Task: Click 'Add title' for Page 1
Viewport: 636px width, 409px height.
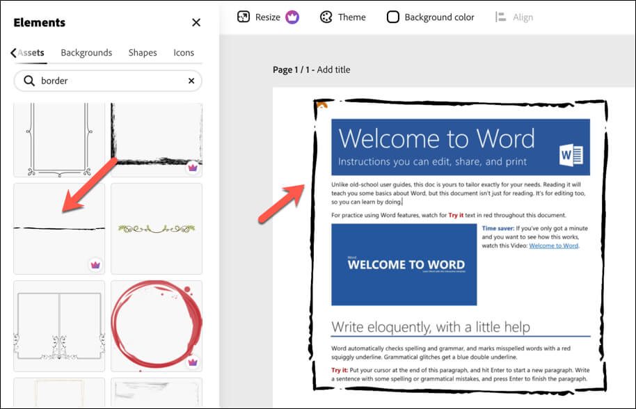Action: pos(333,70)
